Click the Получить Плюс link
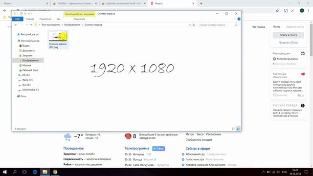 (288, 43)
